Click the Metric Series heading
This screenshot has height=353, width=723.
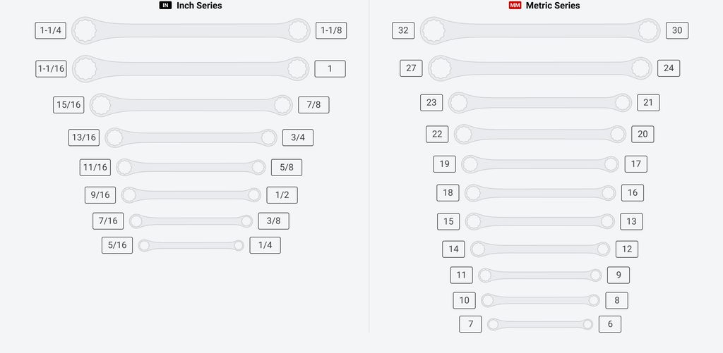coord(553,6)
